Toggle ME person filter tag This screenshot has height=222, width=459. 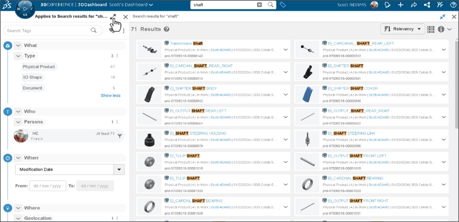(69, 136)
